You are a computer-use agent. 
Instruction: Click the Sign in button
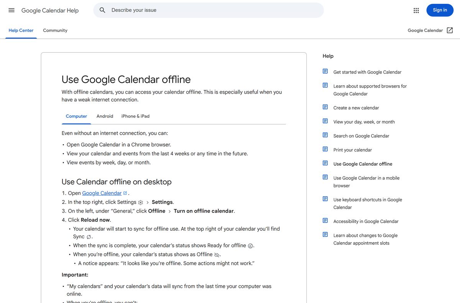[440, 10]
